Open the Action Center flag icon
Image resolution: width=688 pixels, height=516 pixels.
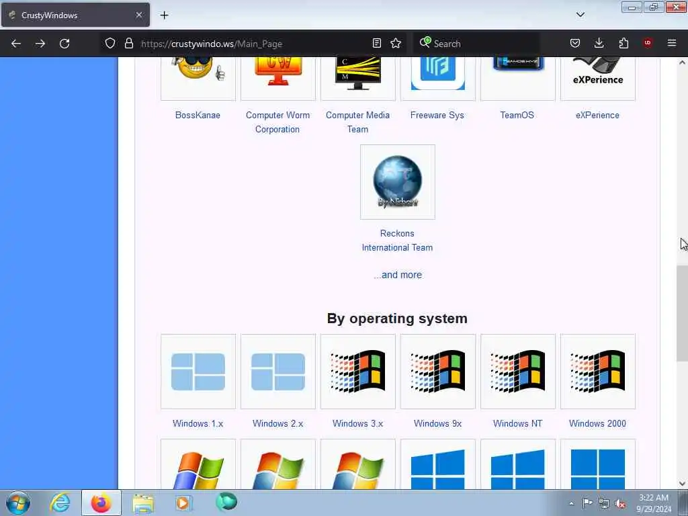[587, 503]
